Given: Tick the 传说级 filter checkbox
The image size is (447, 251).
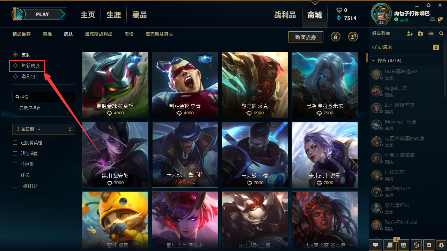Looking at the screenshot, I should [15, 164].
